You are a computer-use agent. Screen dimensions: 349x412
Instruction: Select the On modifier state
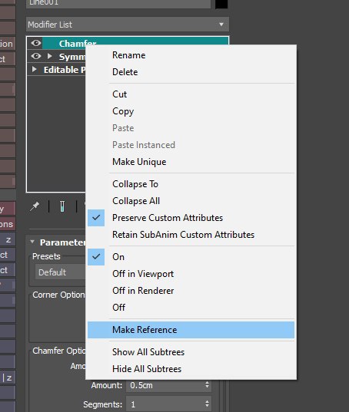191,257
